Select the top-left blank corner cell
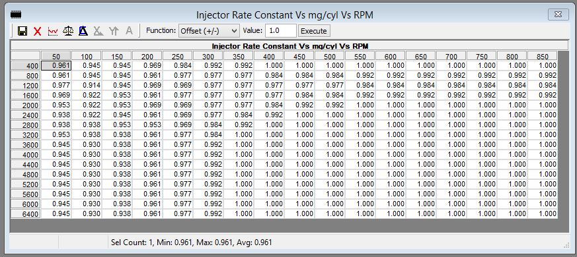 [25, 56]
